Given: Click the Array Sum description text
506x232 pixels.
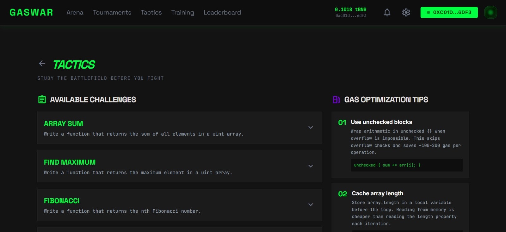Looking at the screenshot, I should pyautogui.click(x=144, y=134).
